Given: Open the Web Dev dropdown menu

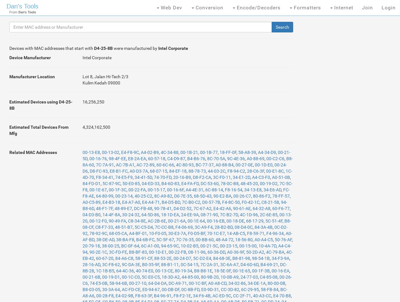Looking at the screenshot, I should click(x=169, y=8).
